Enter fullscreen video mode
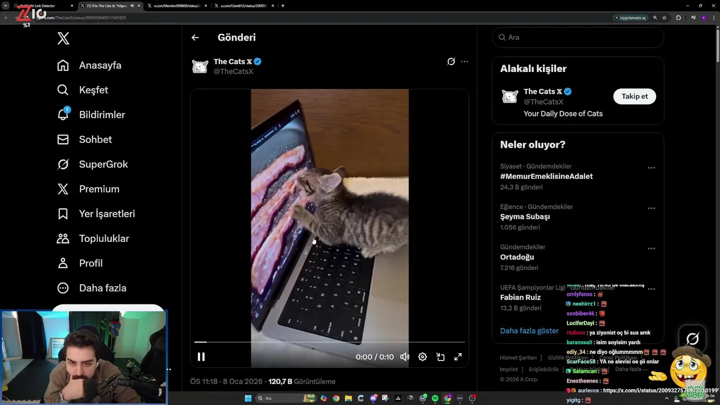The height and width of the screenshot is (405, 720). pos(458,357)
